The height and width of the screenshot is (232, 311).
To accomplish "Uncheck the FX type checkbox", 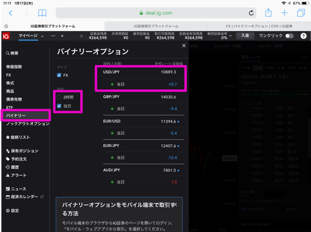I will click(x=59, y=75).
